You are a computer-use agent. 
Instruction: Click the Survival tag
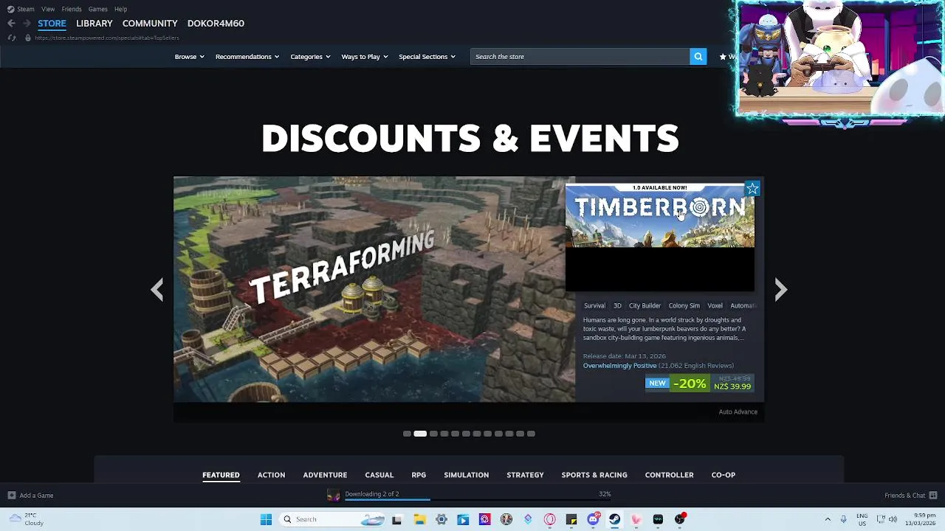coord(594,306)
